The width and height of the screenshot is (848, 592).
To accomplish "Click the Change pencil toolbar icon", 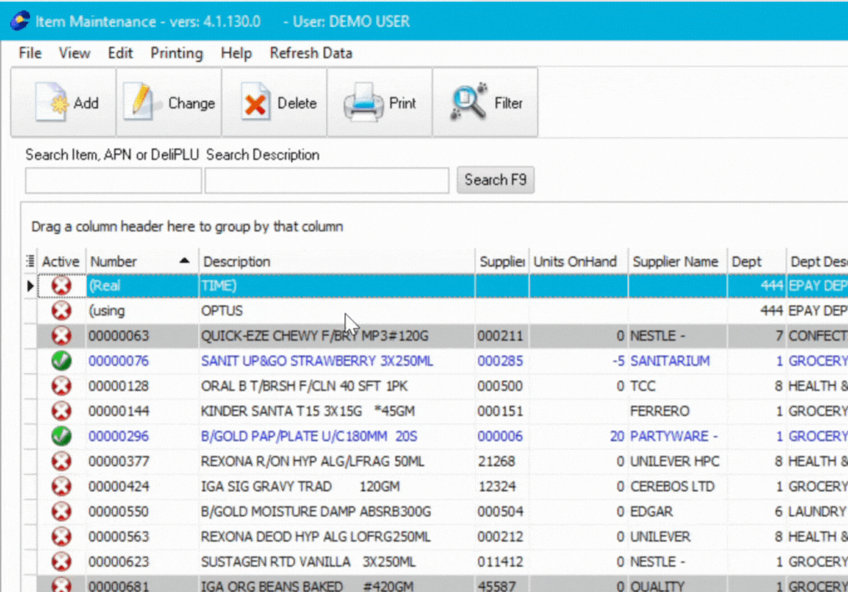I will pos(140,102).
